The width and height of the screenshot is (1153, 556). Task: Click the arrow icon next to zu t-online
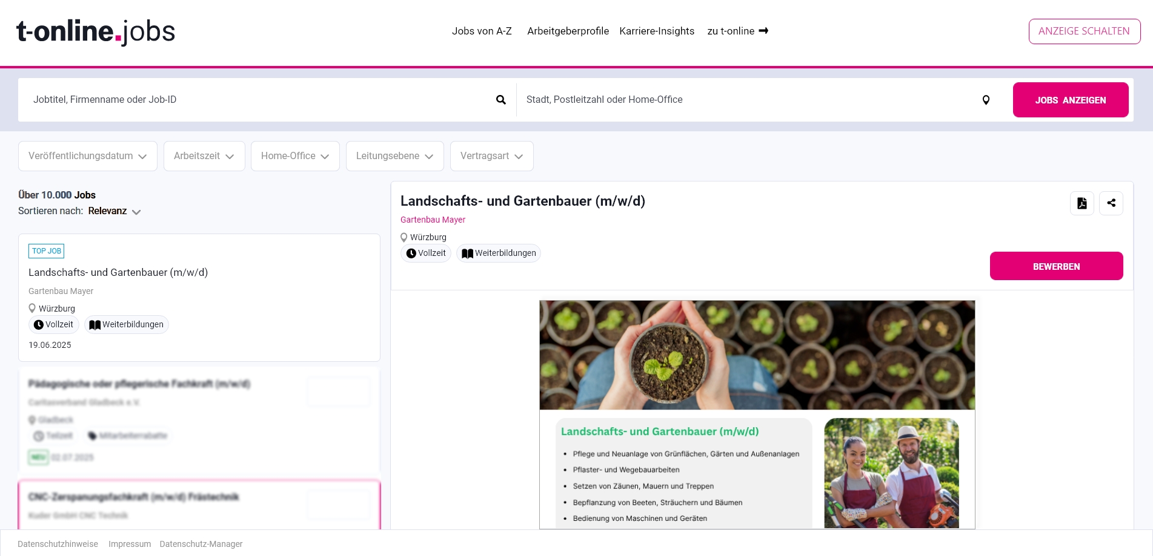coord(763,31)
